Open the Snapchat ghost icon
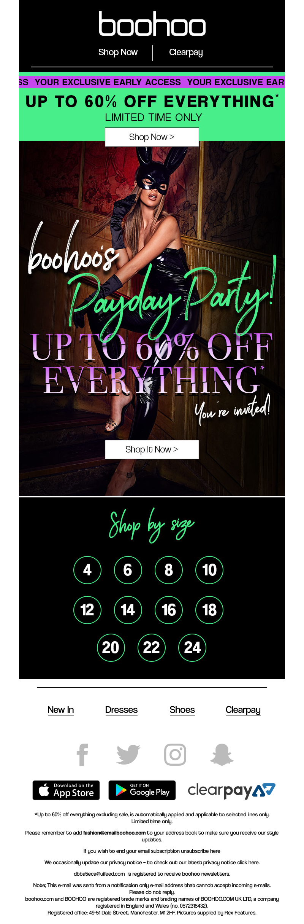Viewport: 304px width, 924px height. tap(222, 754)
